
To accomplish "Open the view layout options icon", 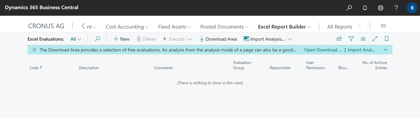I will coord(363,39).
